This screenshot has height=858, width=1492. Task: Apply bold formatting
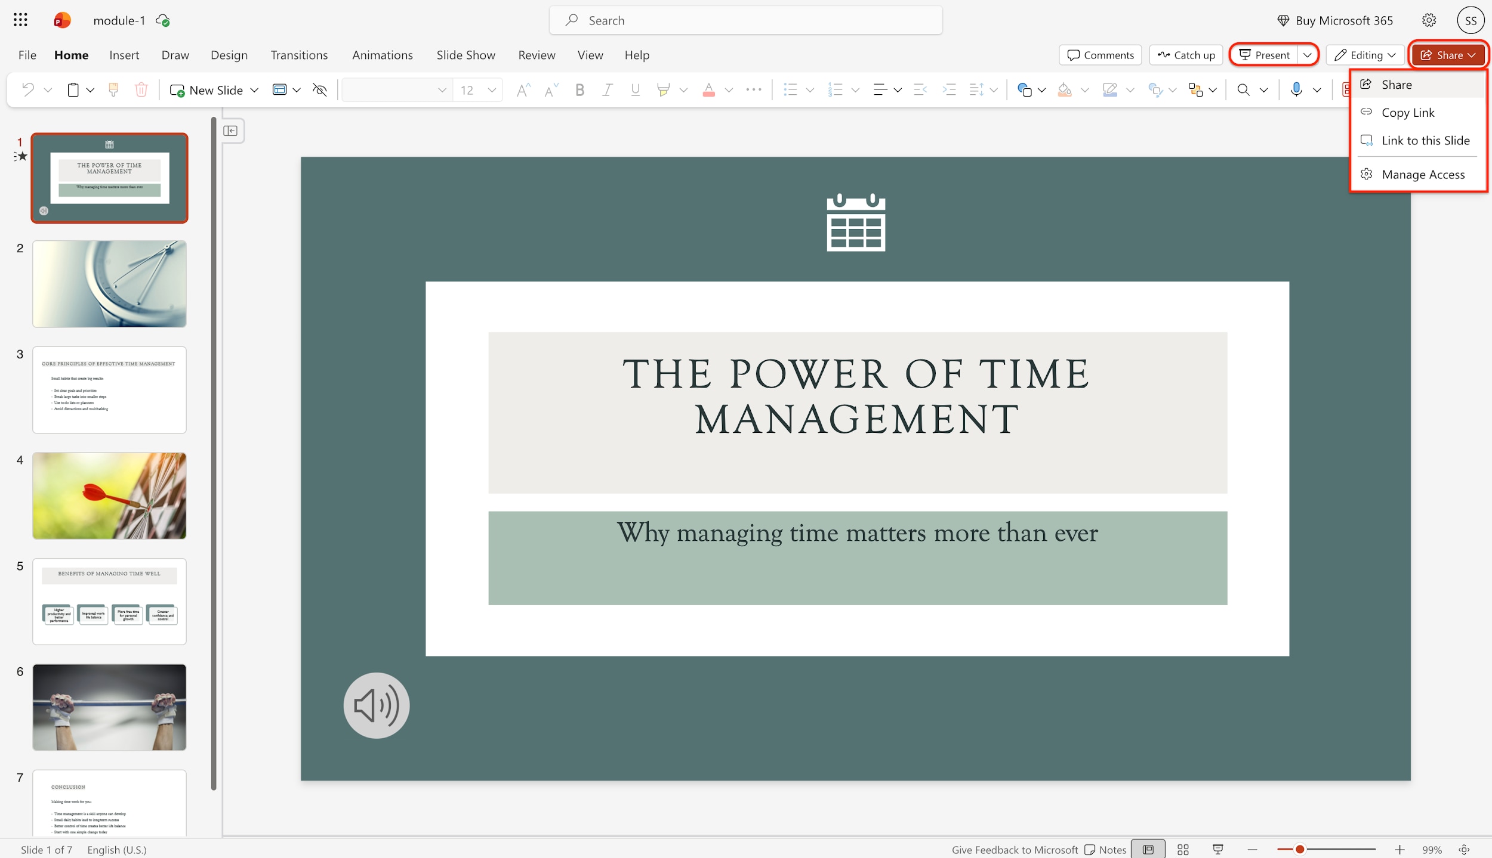point(579,89)
